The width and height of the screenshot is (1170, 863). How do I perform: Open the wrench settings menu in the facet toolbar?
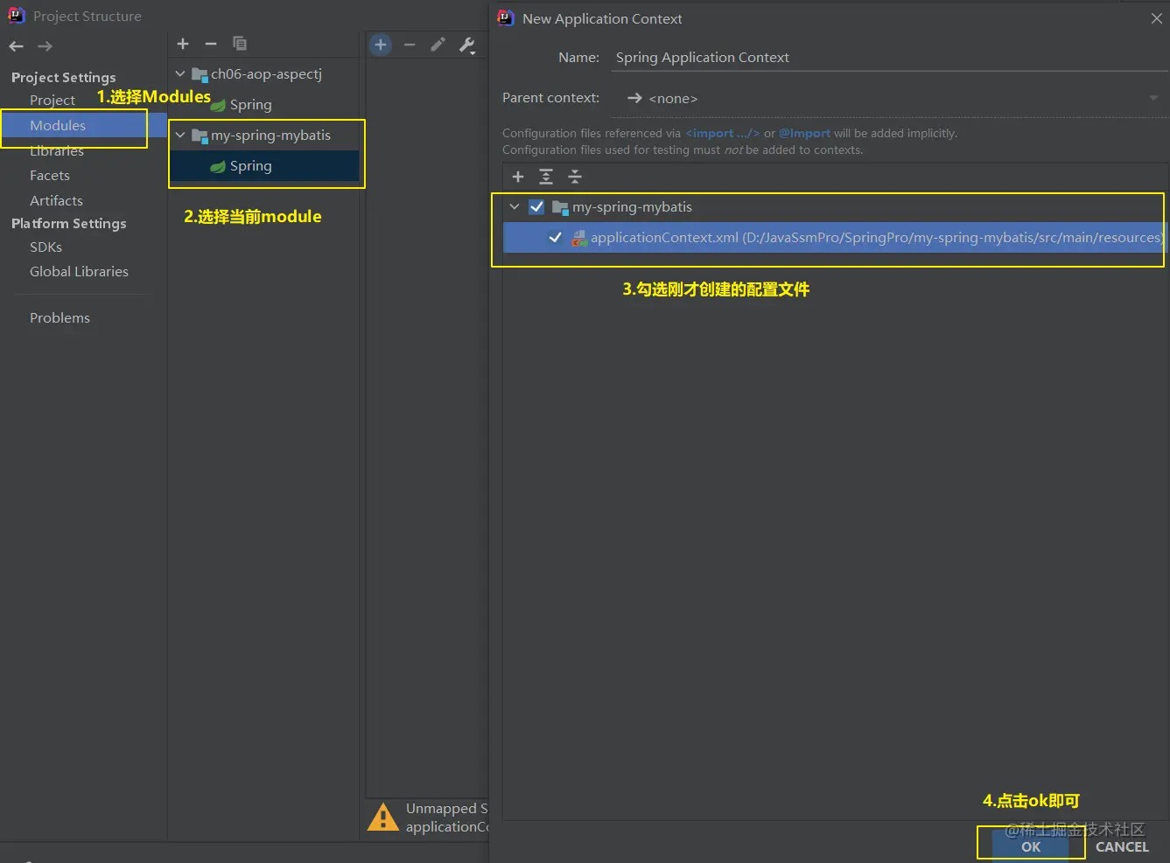467,45
